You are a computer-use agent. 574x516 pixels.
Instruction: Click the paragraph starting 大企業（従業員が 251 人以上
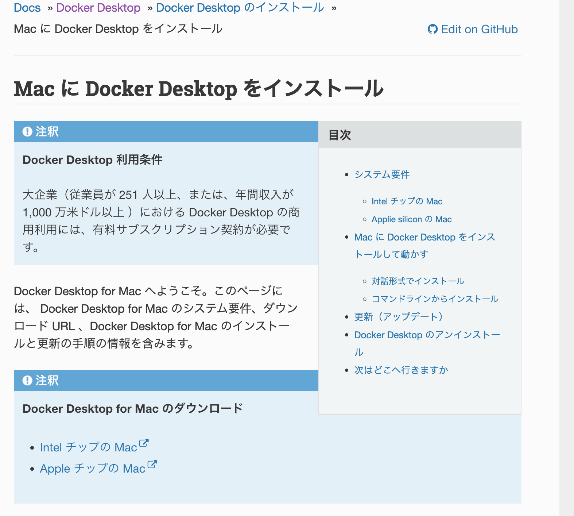coord(161,221)
